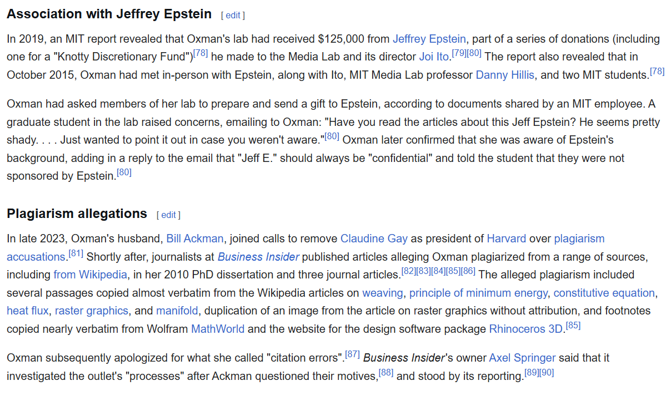
Task: Open the Danny Hillis article
Action: [505, 75]
